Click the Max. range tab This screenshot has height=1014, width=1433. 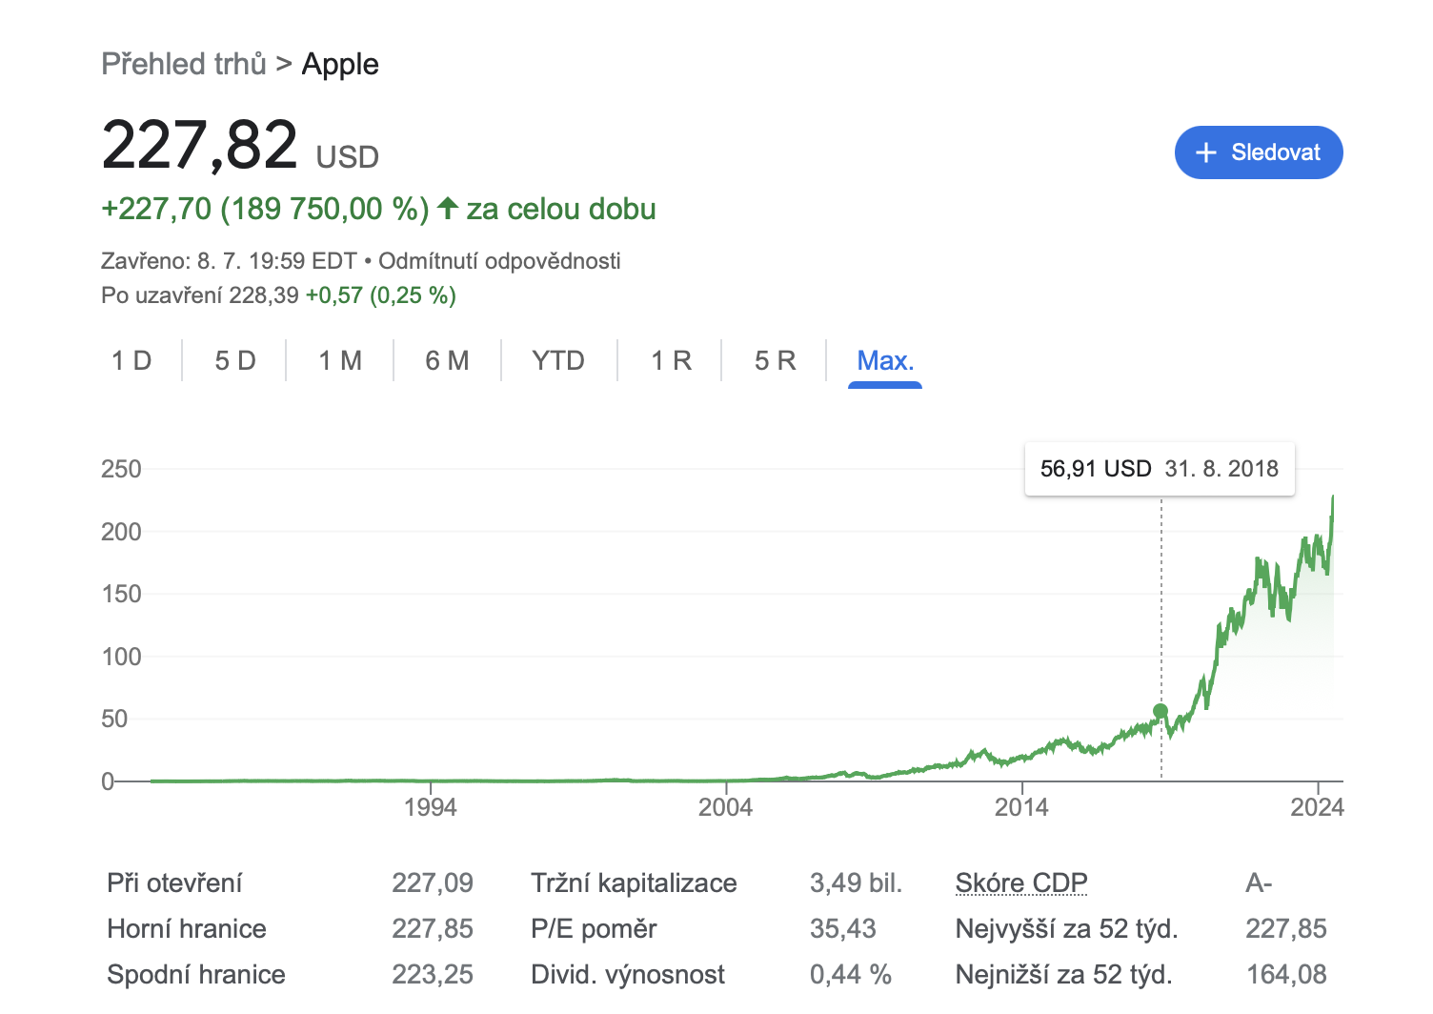[x=885, y=361]
